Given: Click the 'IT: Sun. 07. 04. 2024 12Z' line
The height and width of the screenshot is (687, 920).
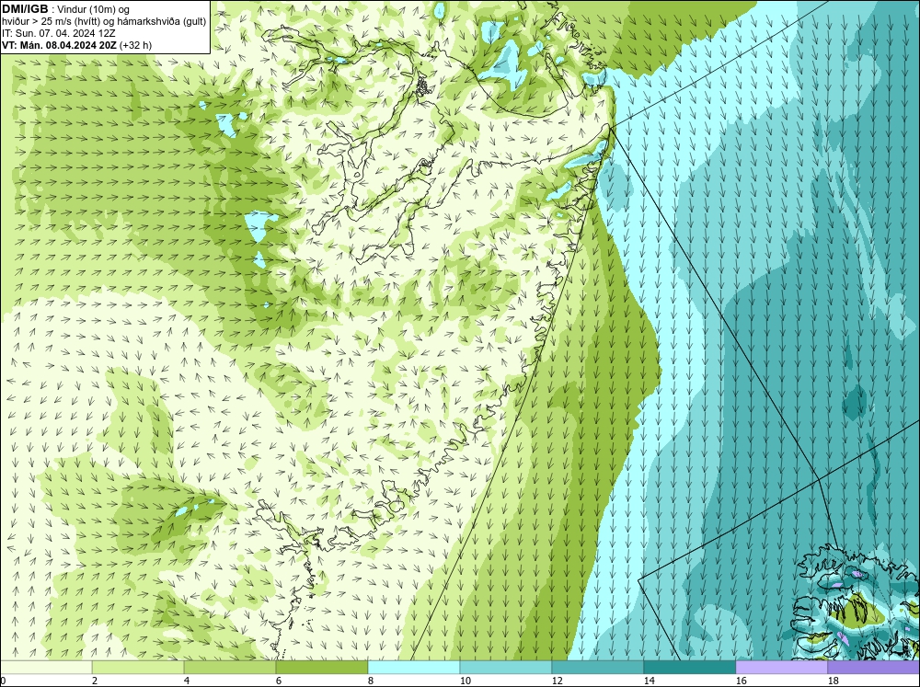Looking at the screenshot, I should tap(59, 33).
